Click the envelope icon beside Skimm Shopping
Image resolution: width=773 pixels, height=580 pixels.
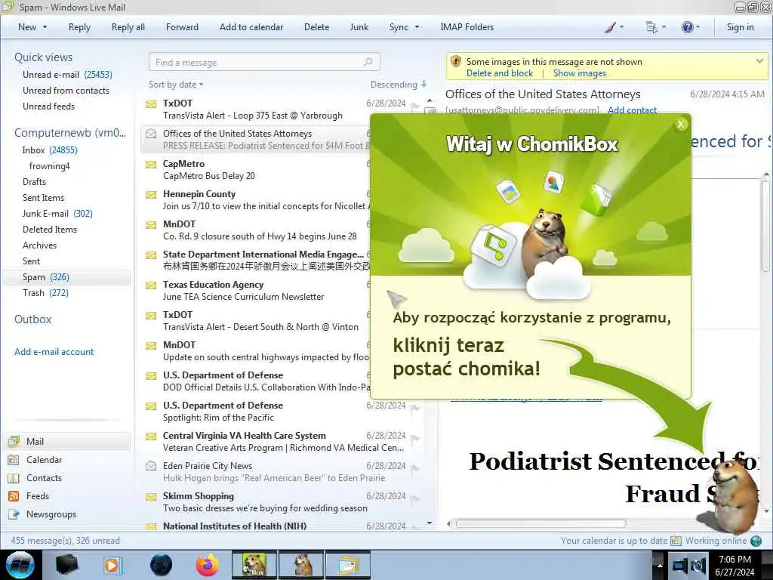[151, 497]
